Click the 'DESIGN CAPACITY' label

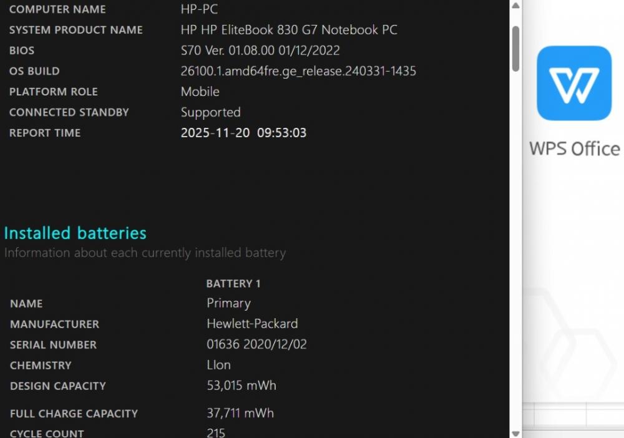click(x=58, y=386)
